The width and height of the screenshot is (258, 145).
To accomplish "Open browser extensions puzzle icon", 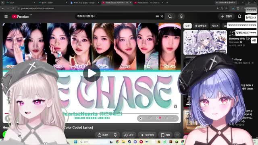I will coord(238,8).
